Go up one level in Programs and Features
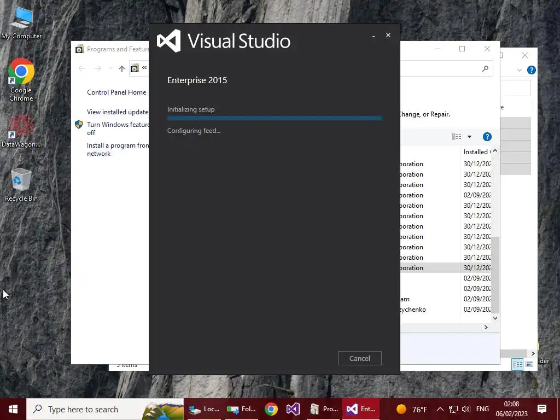The height and width of the screenshot is (420, 560). click(x=122, y=68)
